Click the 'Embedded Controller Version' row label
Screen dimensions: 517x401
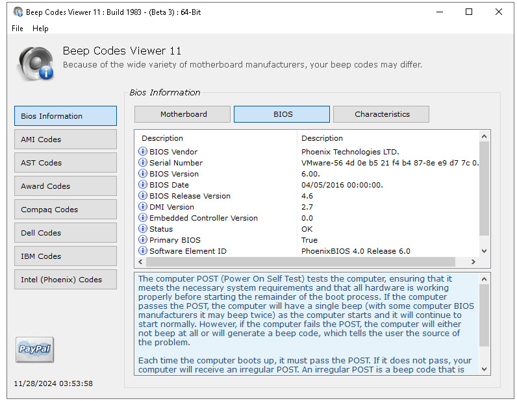click(x=203, y=218)
